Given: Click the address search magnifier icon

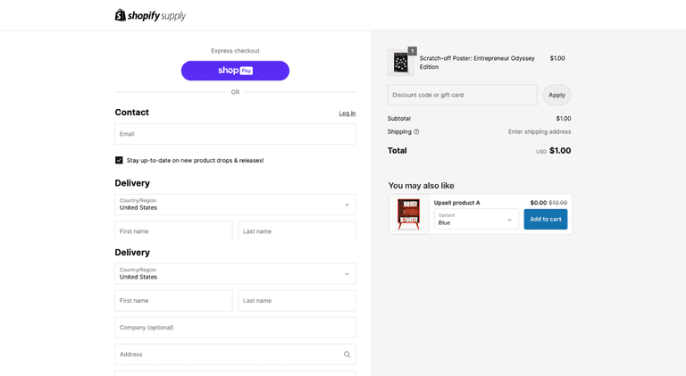Looking at the screenshot, I should pos(347,355).
